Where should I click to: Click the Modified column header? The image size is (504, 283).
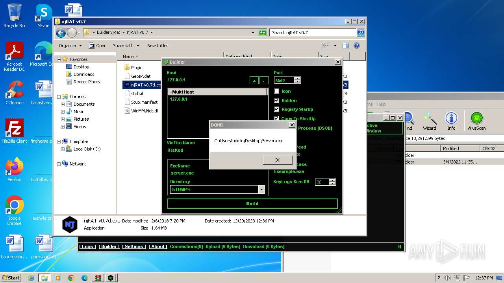click(x=460, y=149)
